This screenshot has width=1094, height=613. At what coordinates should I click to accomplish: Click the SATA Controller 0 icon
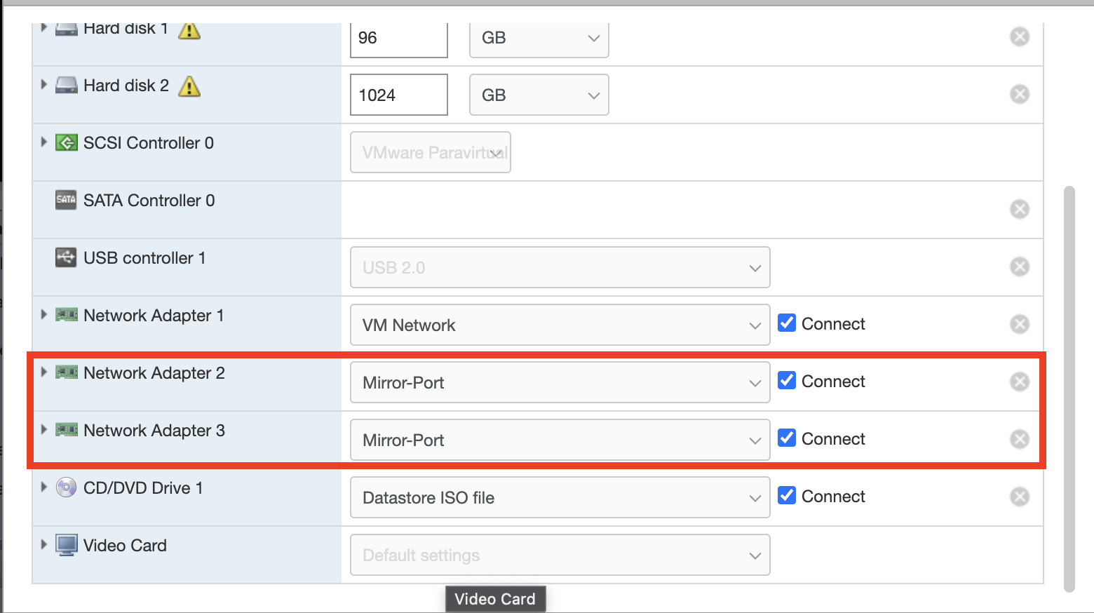pos(66,200)
